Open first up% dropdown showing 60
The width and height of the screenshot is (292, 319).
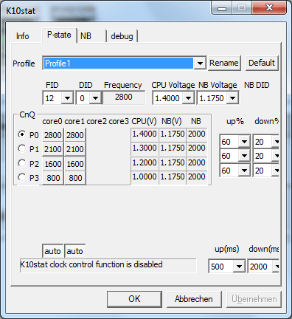point(244,142)
